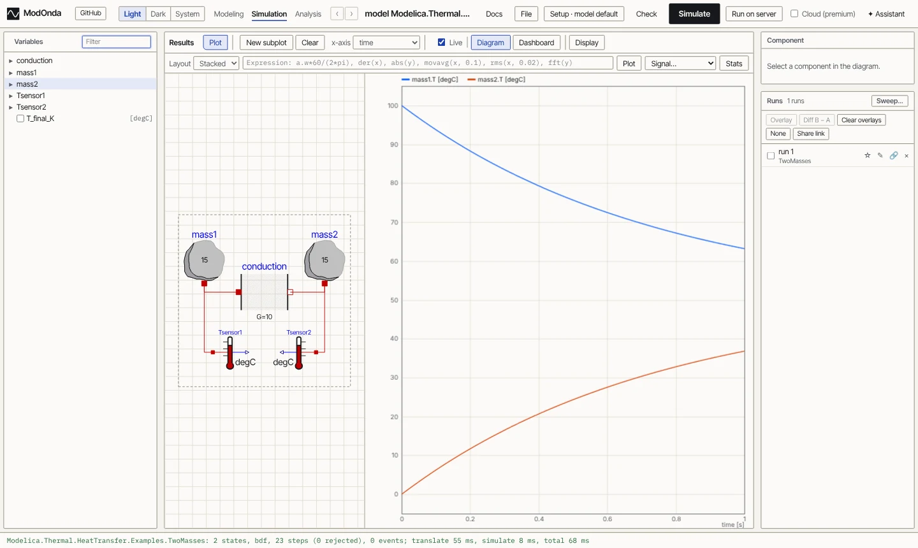The height and width of the screenshot is (548, 918).
Task: Click the Stats button
Action: click(x=734, y=64)
